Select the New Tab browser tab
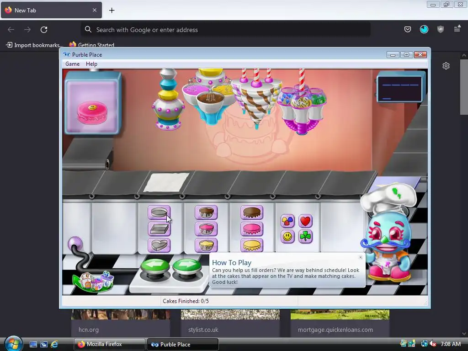This screenshot has width=468, height=351. click(x=51, y=10)
